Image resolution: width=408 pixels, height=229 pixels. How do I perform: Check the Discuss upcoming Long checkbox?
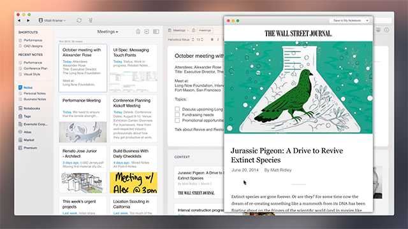(x=177, y=109)
